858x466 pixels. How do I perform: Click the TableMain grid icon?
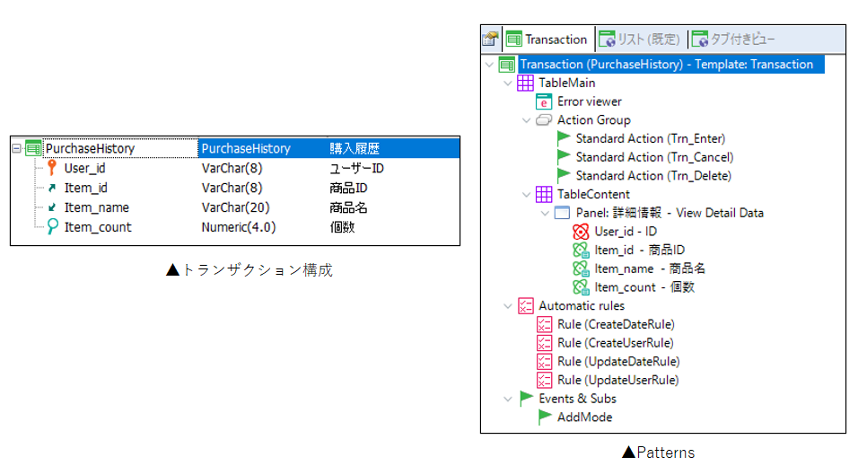[x=525, y=84]
